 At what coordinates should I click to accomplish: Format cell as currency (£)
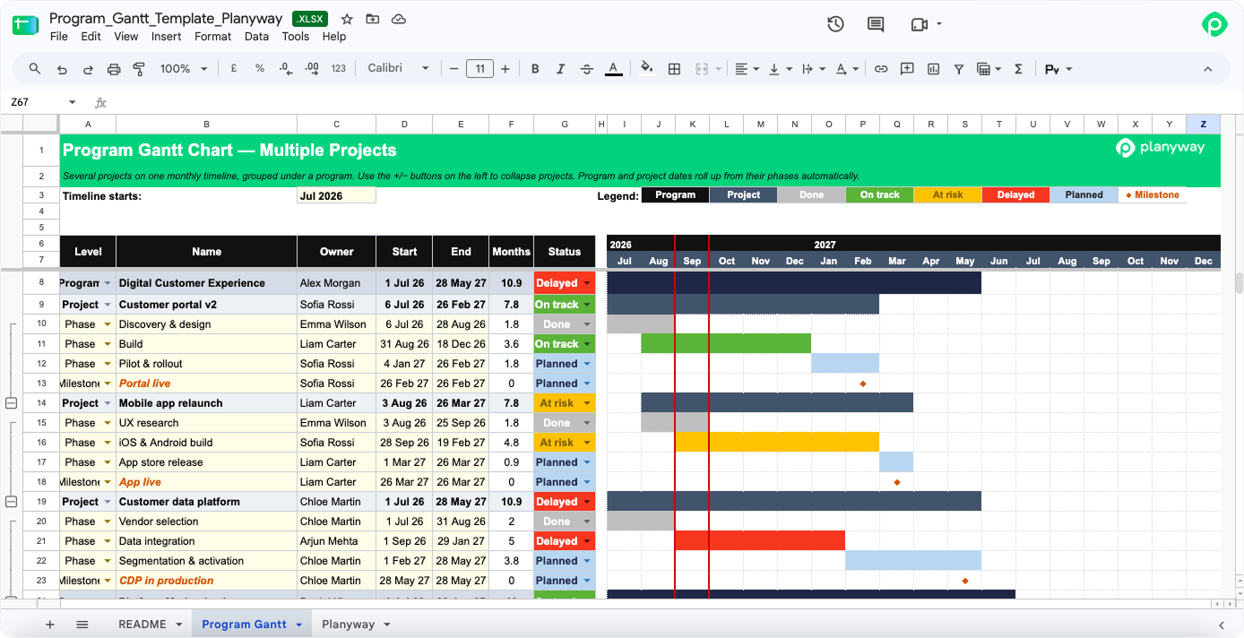click(234, 69)
